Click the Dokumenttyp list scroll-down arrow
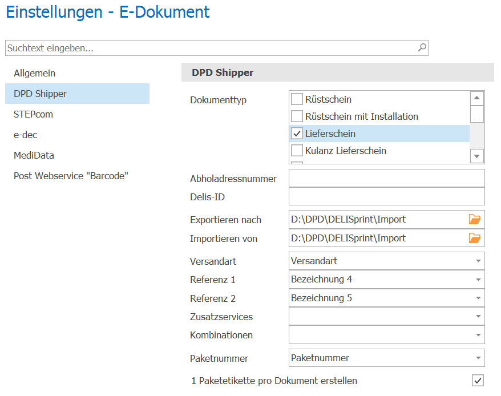501x396 pixels. (476, 156)
